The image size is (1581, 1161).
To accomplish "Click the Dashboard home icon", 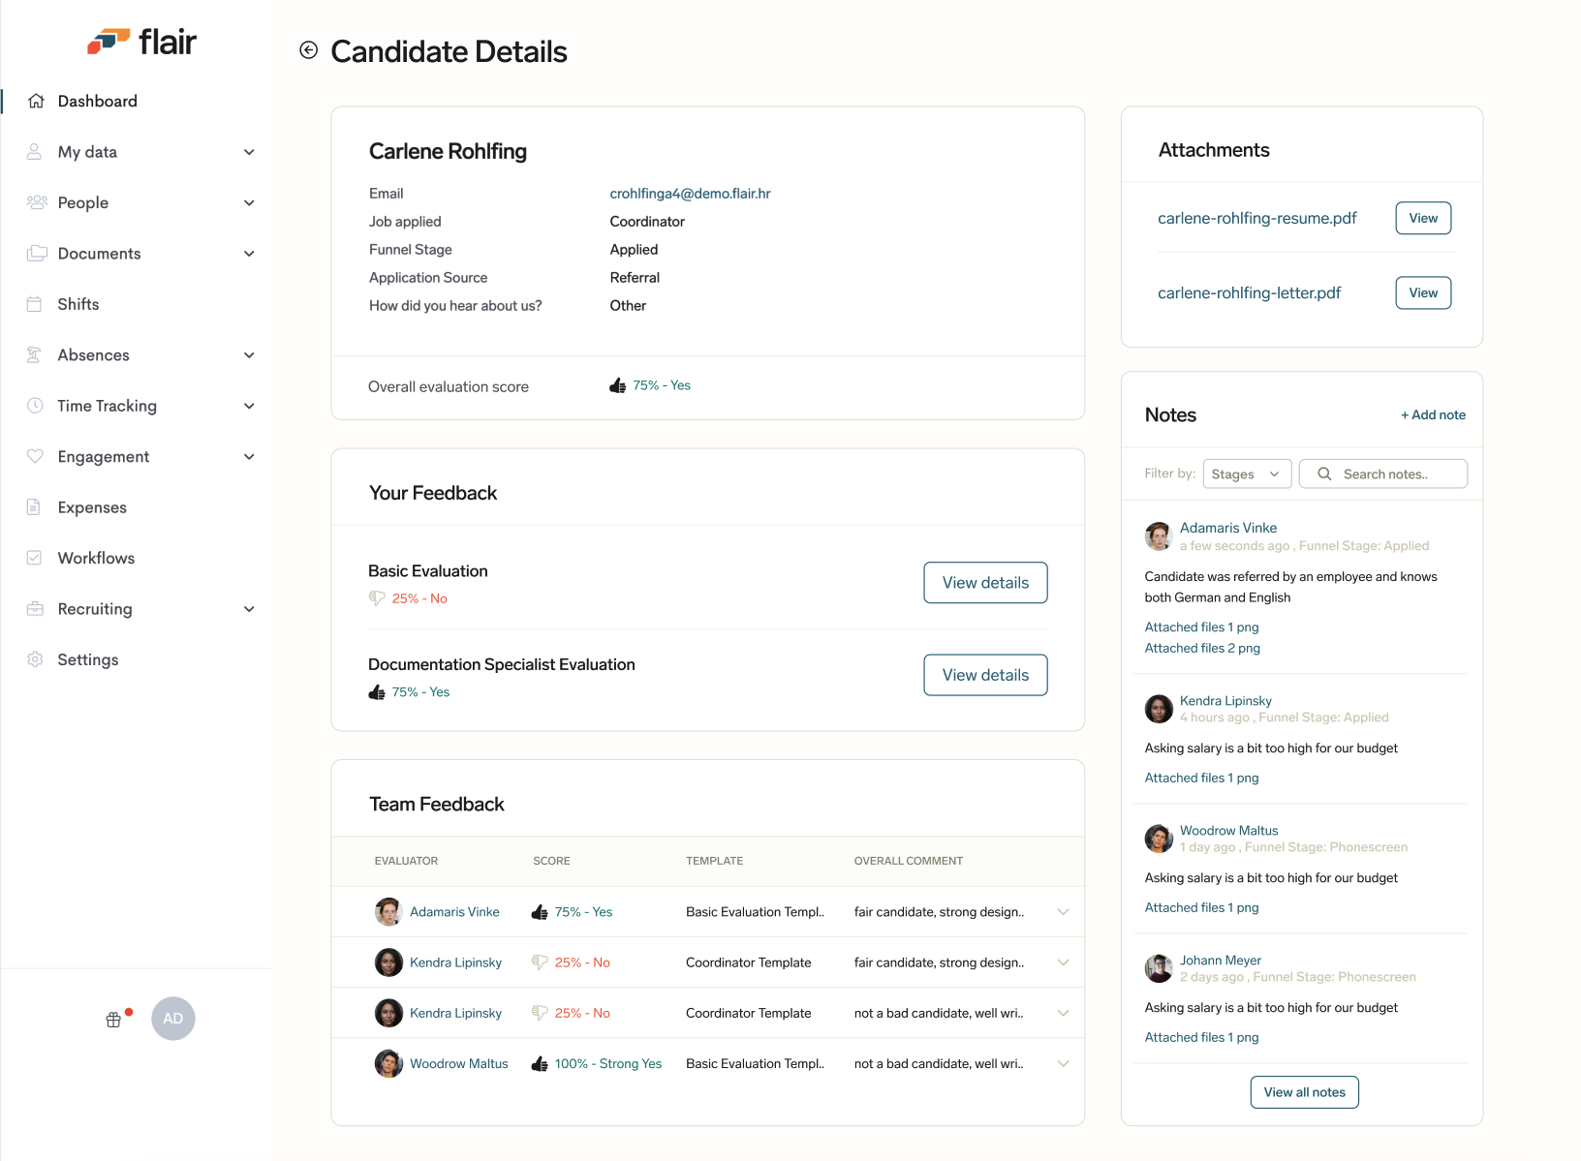I will 37,101.
